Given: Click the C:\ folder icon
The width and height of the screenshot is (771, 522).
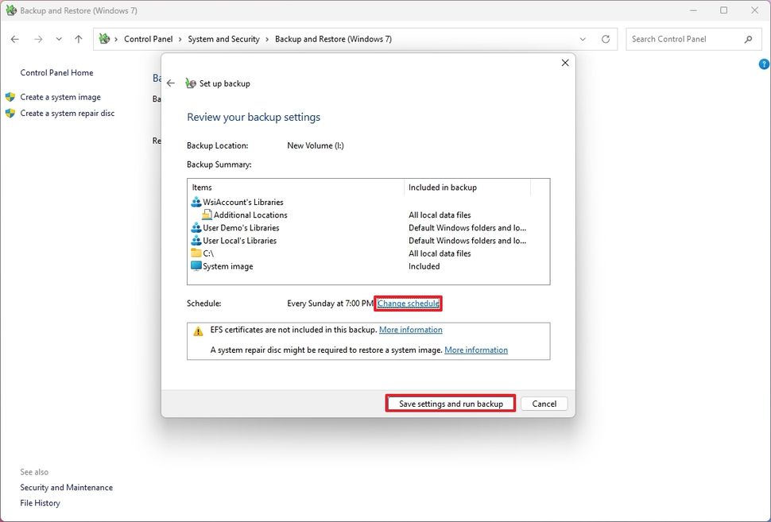Looking at the screenshot, I should pyautogui.click(x=195, y=253).
